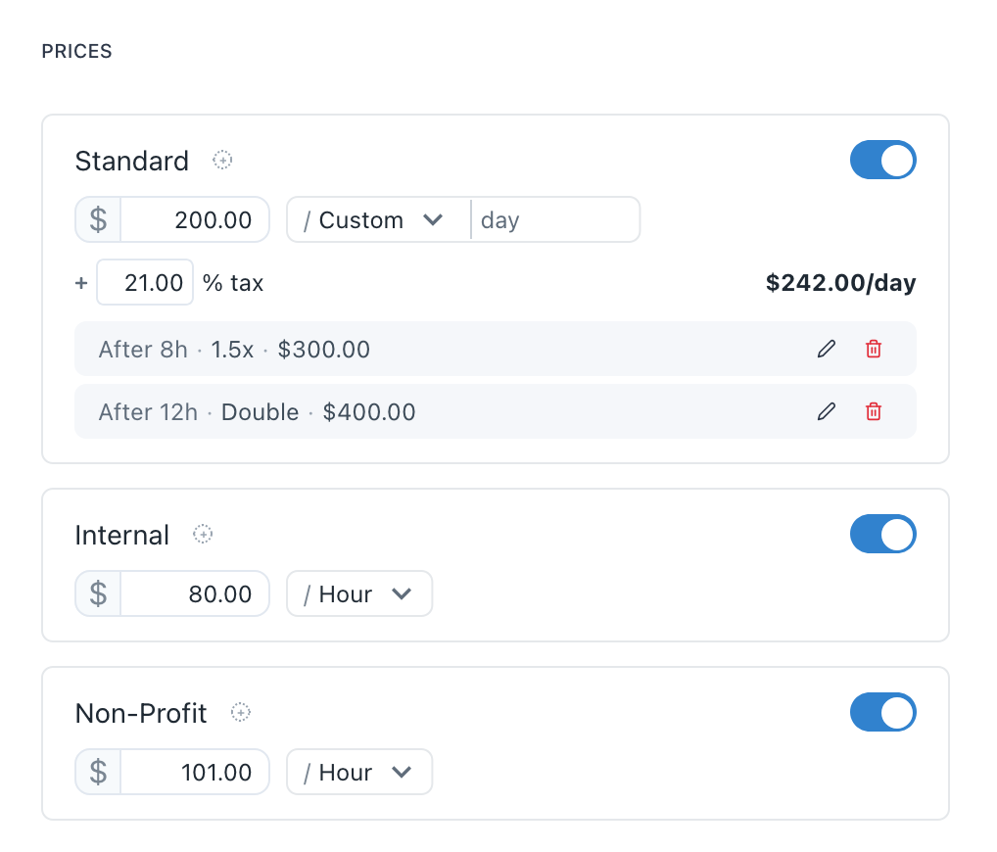Screen dimensions: 997x852
Task: Click the 21.00 percent tax input
Action: click(x=144, y=282)
